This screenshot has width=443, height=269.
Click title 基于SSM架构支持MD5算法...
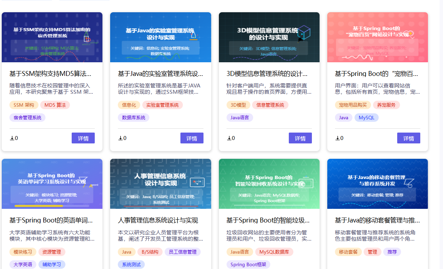50,74
